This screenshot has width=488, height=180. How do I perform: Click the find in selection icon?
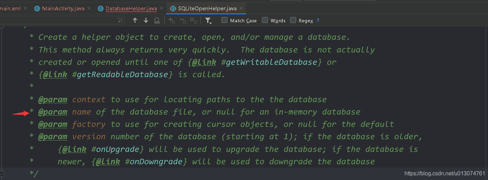click(x=157, y=21)
